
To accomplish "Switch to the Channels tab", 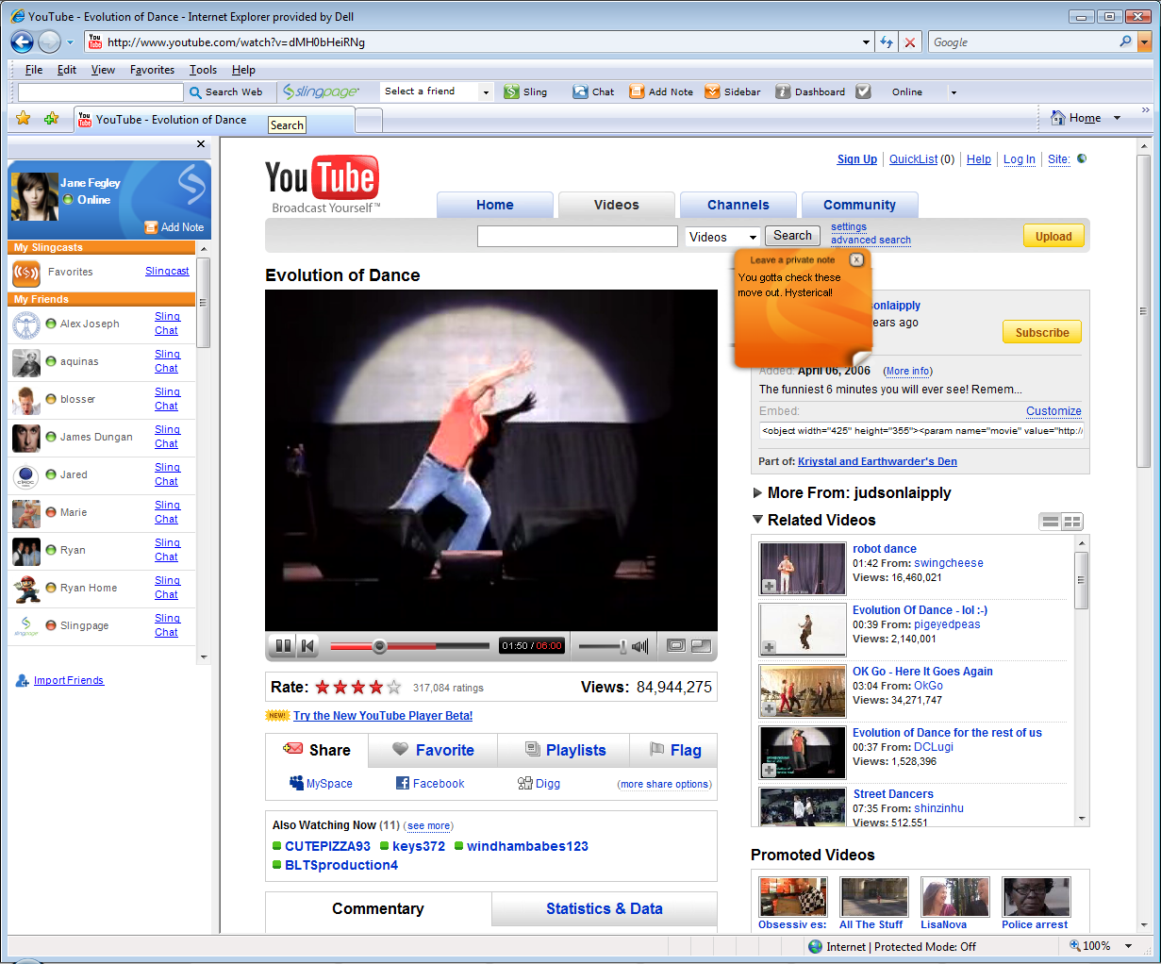I will [738, 205].
